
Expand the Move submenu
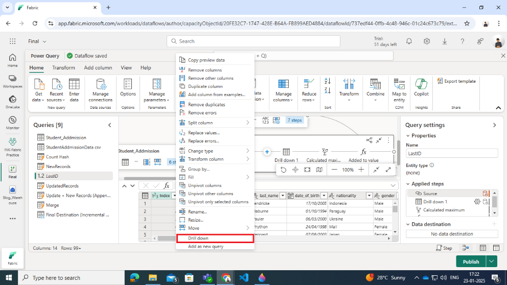pos(215,228)
